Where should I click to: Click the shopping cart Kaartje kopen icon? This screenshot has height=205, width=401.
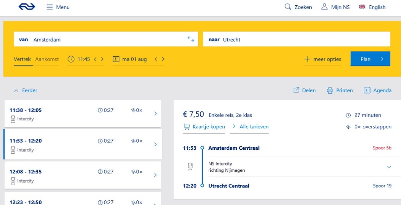[186, 127]
